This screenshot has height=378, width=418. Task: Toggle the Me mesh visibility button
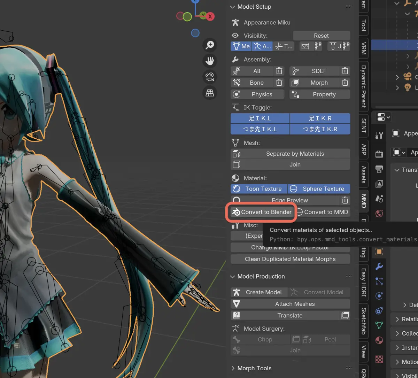click(x=241, y=46)
